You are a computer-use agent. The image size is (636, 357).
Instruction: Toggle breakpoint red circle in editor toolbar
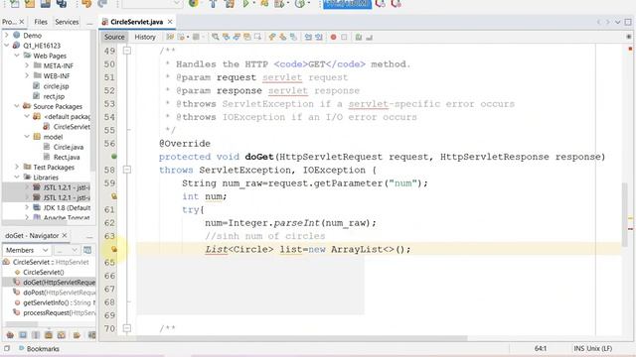(x=334, y=37)
